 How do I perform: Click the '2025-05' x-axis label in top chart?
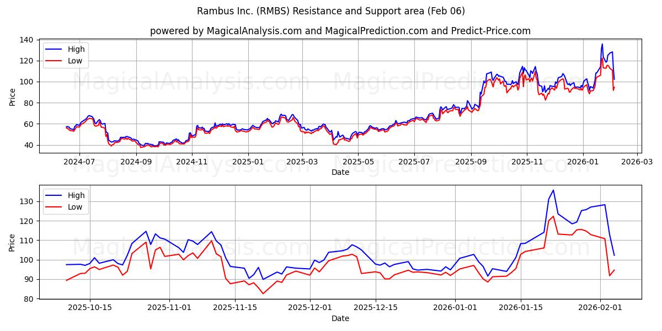pos(358,162)
